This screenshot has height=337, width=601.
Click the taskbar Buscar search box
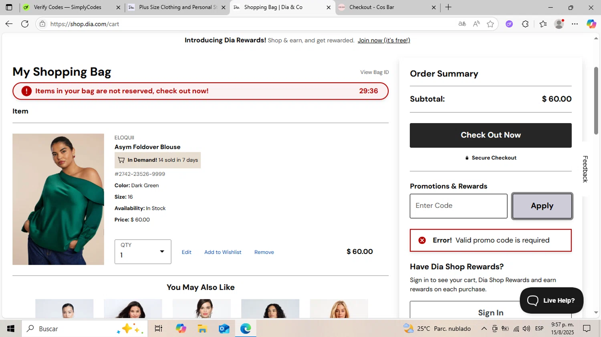click(84, 329)
